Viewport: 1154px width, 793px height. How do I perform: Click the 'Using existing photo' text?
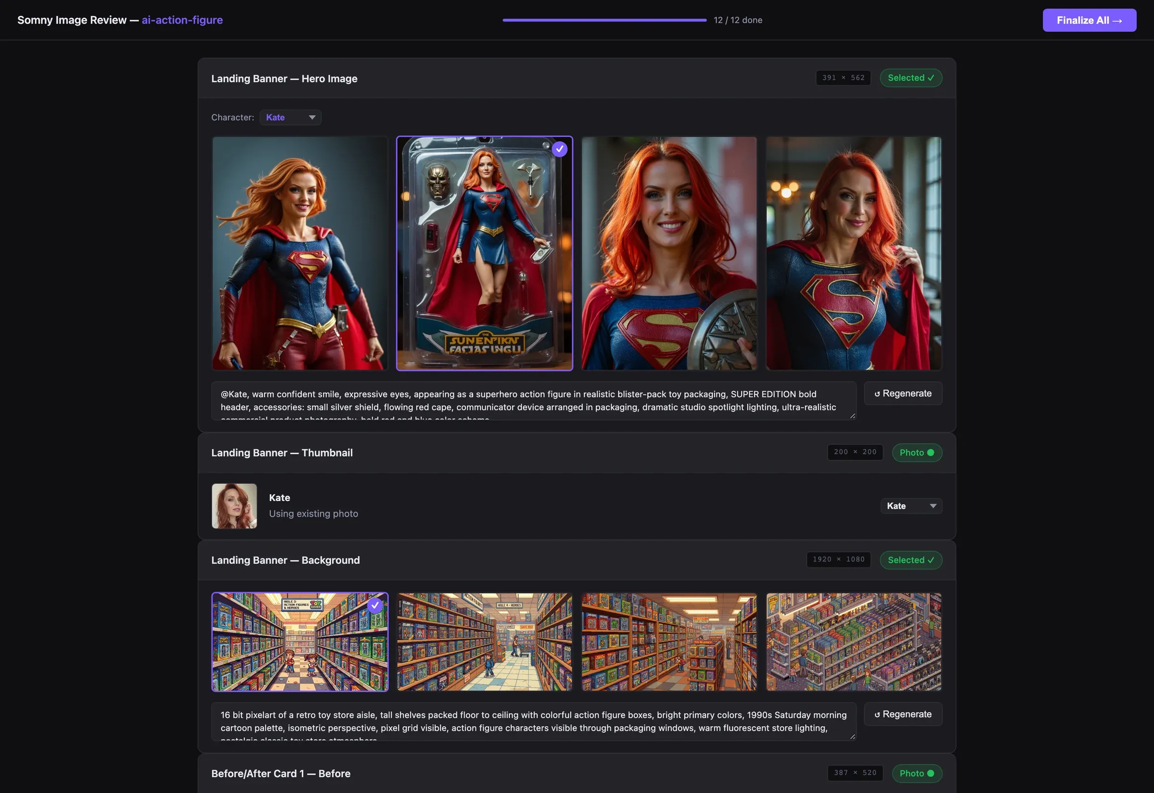tap(314, 514)
